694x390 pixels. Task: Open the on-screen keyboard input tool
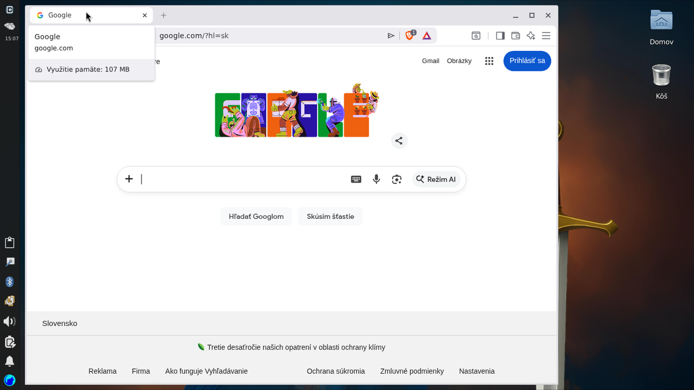point(356,179)
